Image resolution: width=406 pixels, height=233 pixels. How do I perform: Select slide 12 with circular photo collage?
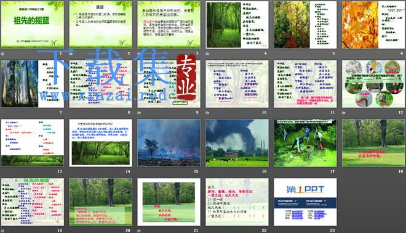click(373, 84)
